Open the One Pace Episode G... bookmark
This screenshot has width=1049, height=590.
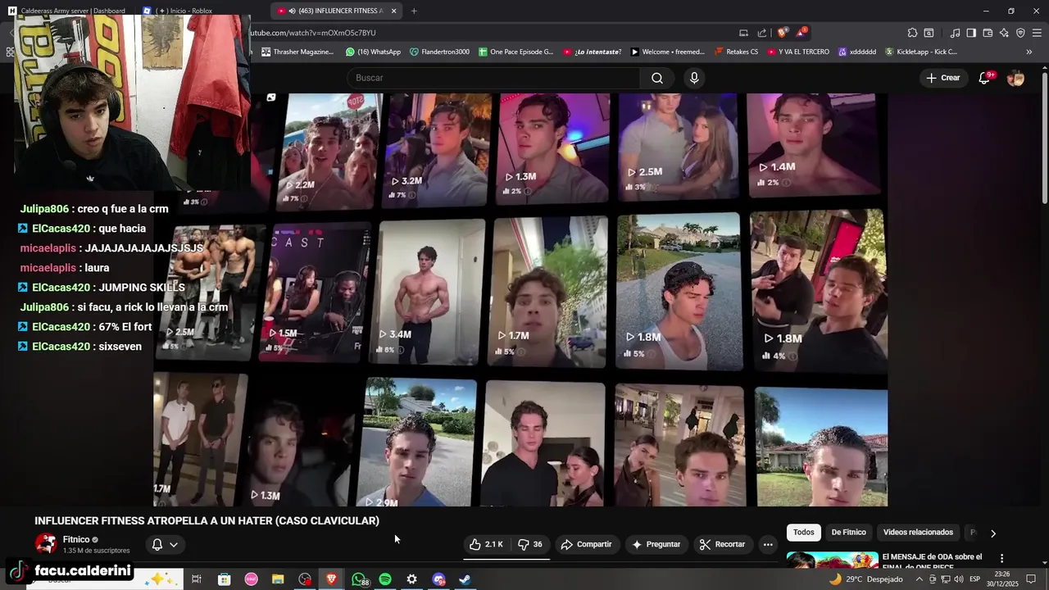(x=515, y=52)
